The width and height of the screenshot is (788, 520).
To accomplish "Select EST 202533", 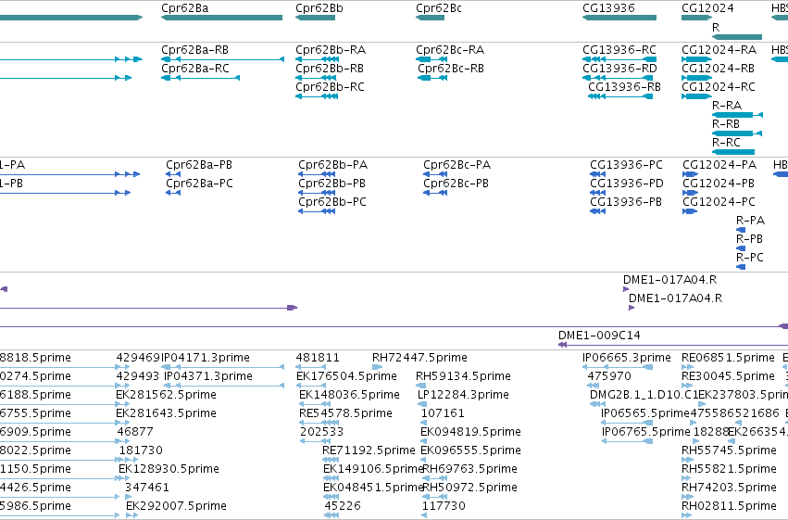I will click(321, 433).
